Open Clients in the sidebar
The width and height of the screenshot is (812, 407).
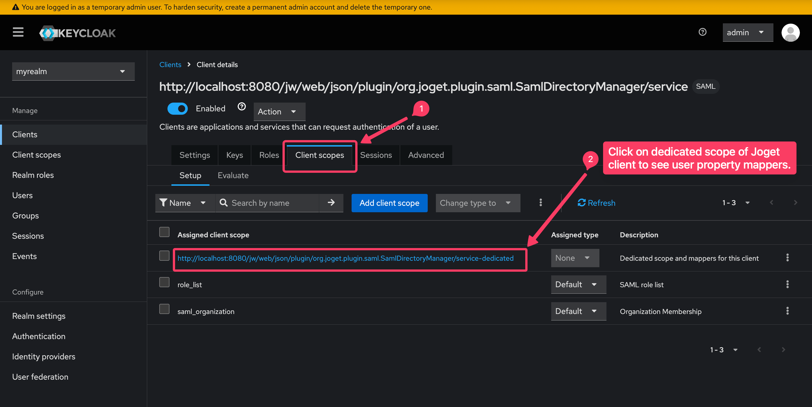[x=73, y=134]
